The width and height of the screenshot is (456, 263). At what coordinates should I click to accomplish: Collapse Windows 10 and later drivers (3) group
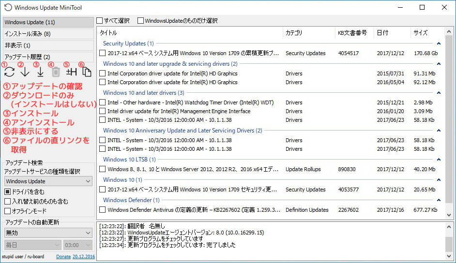point(439,93)
